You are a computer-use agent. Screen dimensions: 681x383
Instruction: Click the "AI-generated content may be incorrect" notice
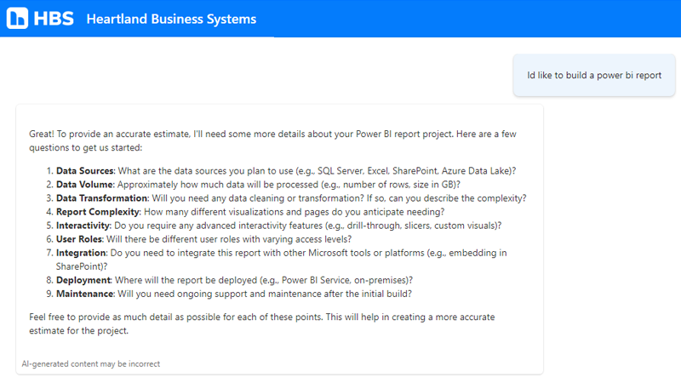[x=91, y=364]
